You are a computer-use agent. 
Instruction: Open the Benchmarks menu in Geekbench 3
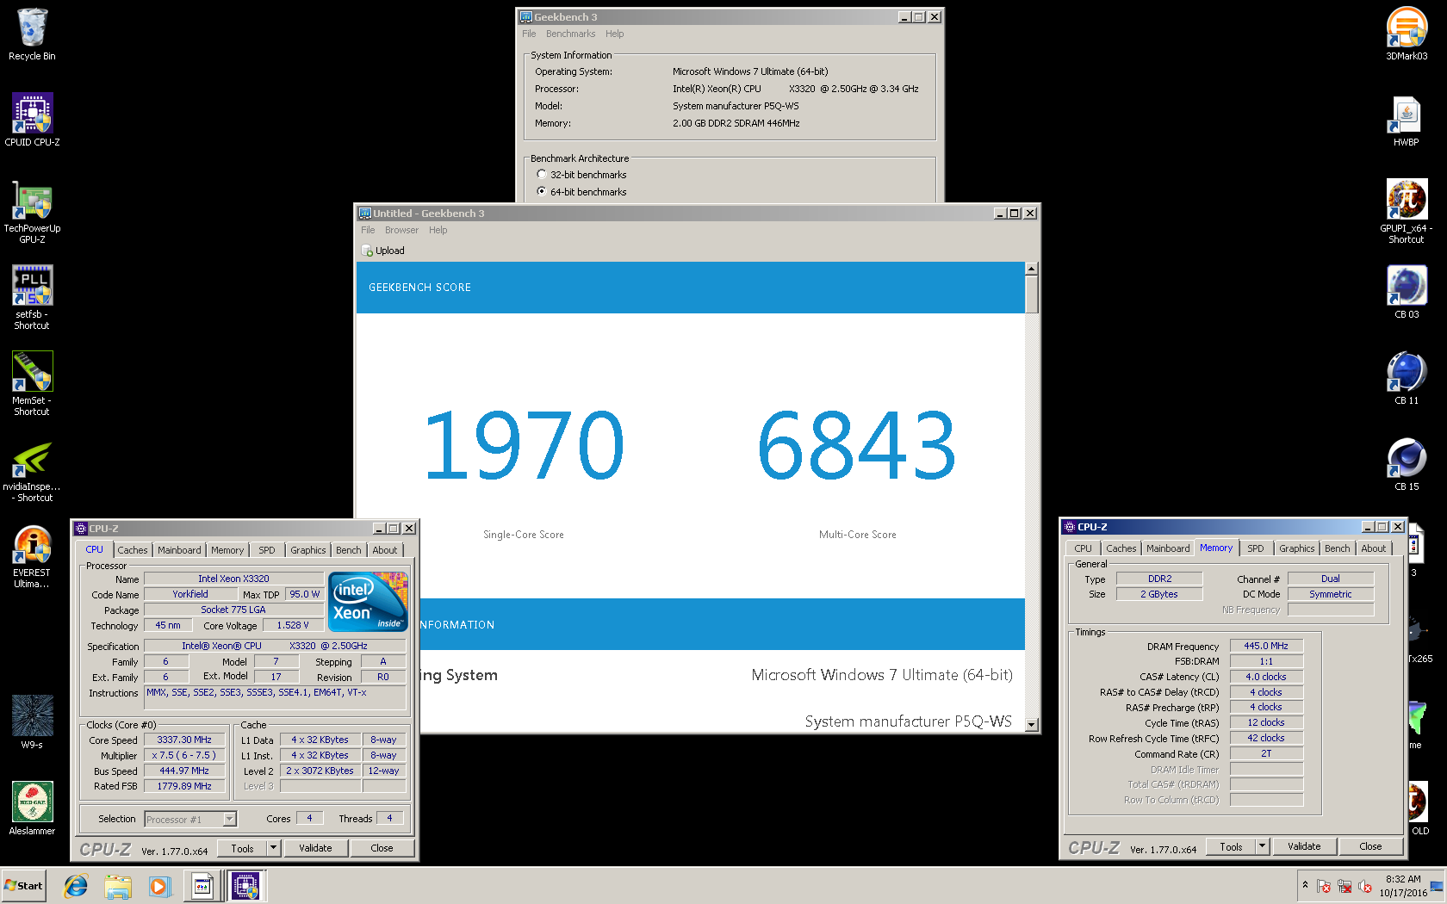[570, 34]
